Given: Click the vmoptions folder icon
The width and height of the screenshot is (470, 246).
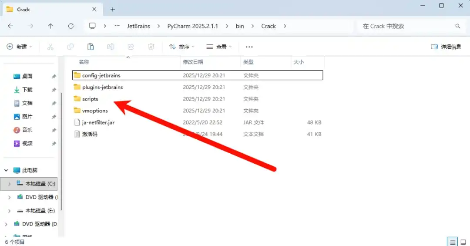Looking at the screenshot, I should click(x=77, y=111).
